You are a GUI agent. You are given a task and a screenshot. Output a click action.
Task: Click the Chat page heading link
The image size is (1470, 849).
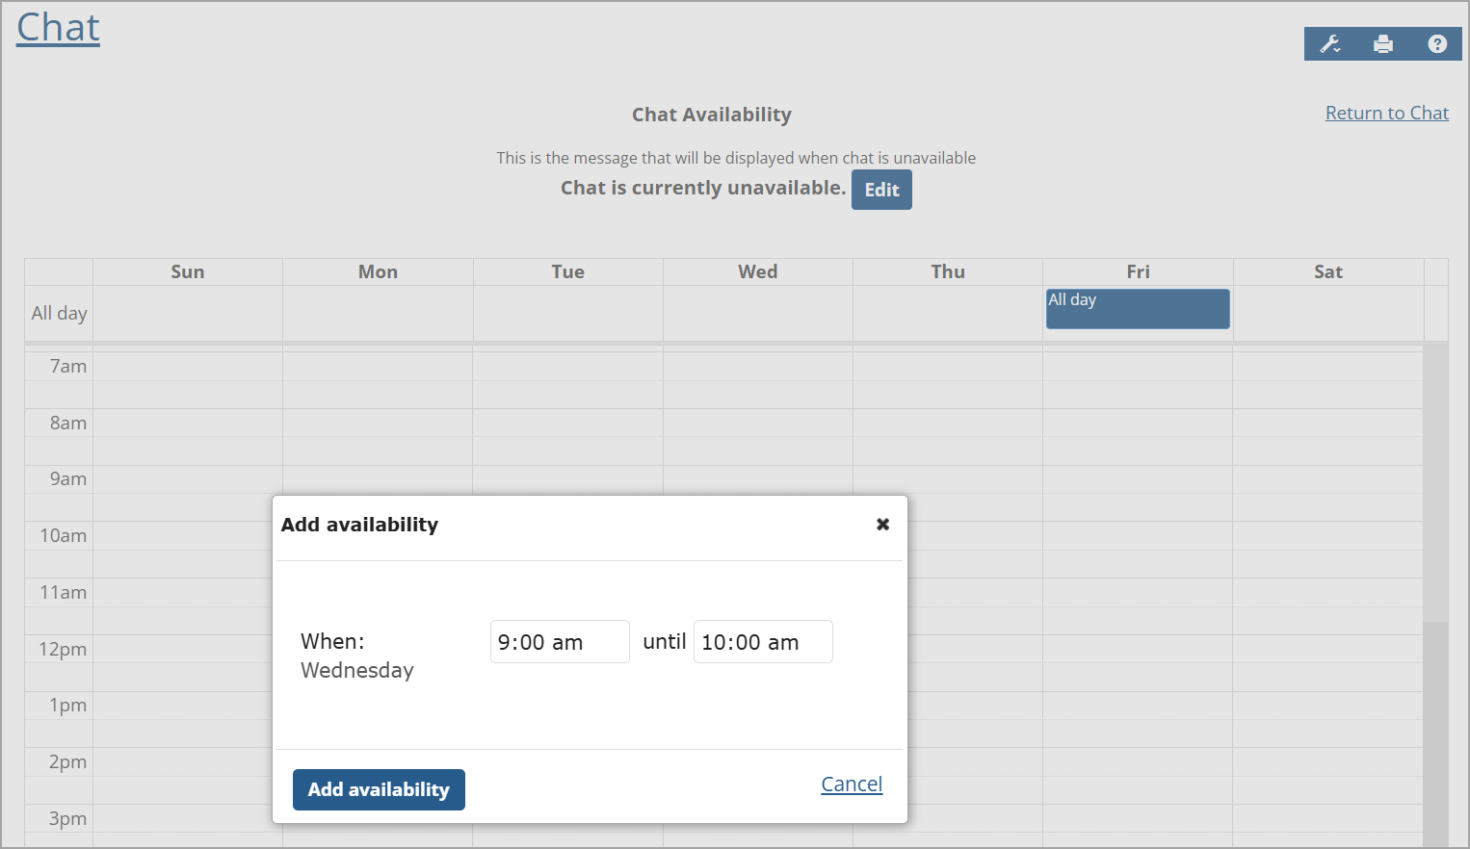[57, 26]
